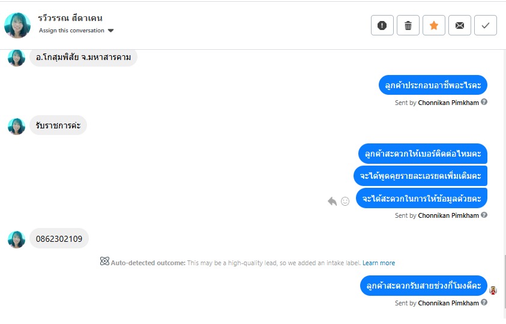Click the seen-by avatar beside last message

pyautogui.click(x=493, y=290)
